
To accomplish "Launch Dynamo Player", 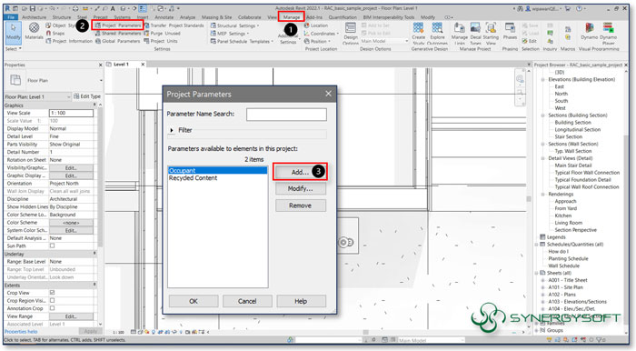I will click(x=608, y=34).
